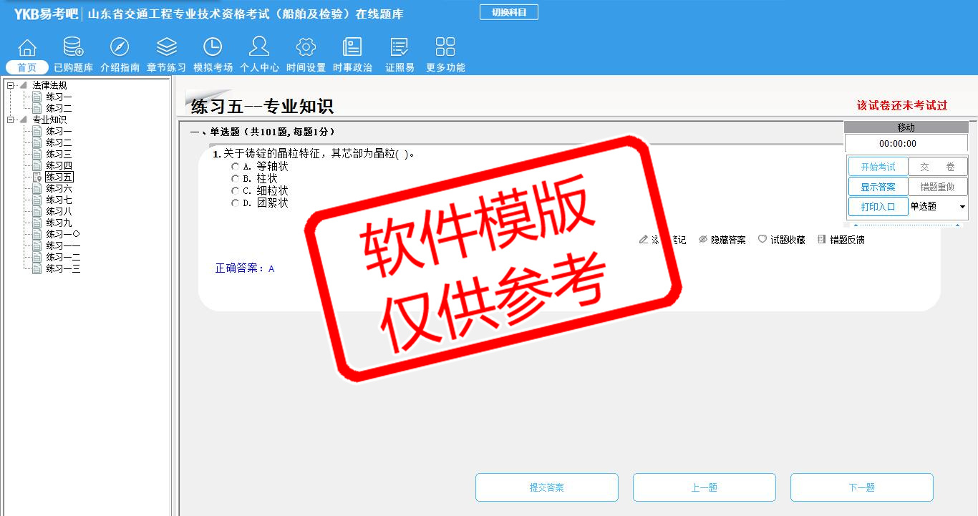Go to previous question 上一题
Image resolution: width=978 pixels, height=516 pixels.
click(x=705, y=487)
